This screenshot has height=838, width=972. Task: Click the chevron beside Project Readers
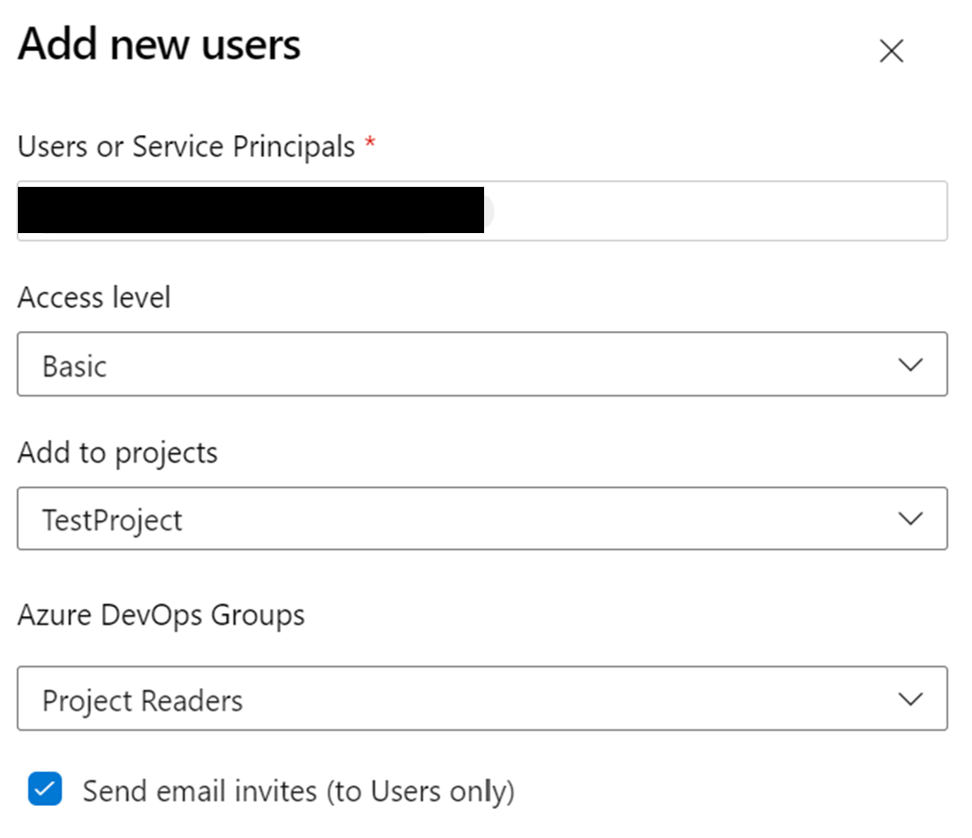click(x=911, y=699)
